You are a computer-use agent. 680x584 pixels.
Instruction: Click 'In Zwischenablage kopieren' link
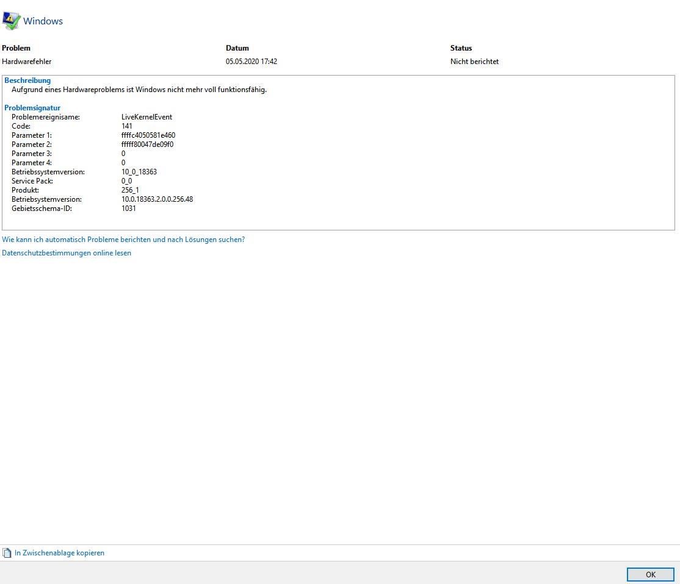(x=59, y=553)
